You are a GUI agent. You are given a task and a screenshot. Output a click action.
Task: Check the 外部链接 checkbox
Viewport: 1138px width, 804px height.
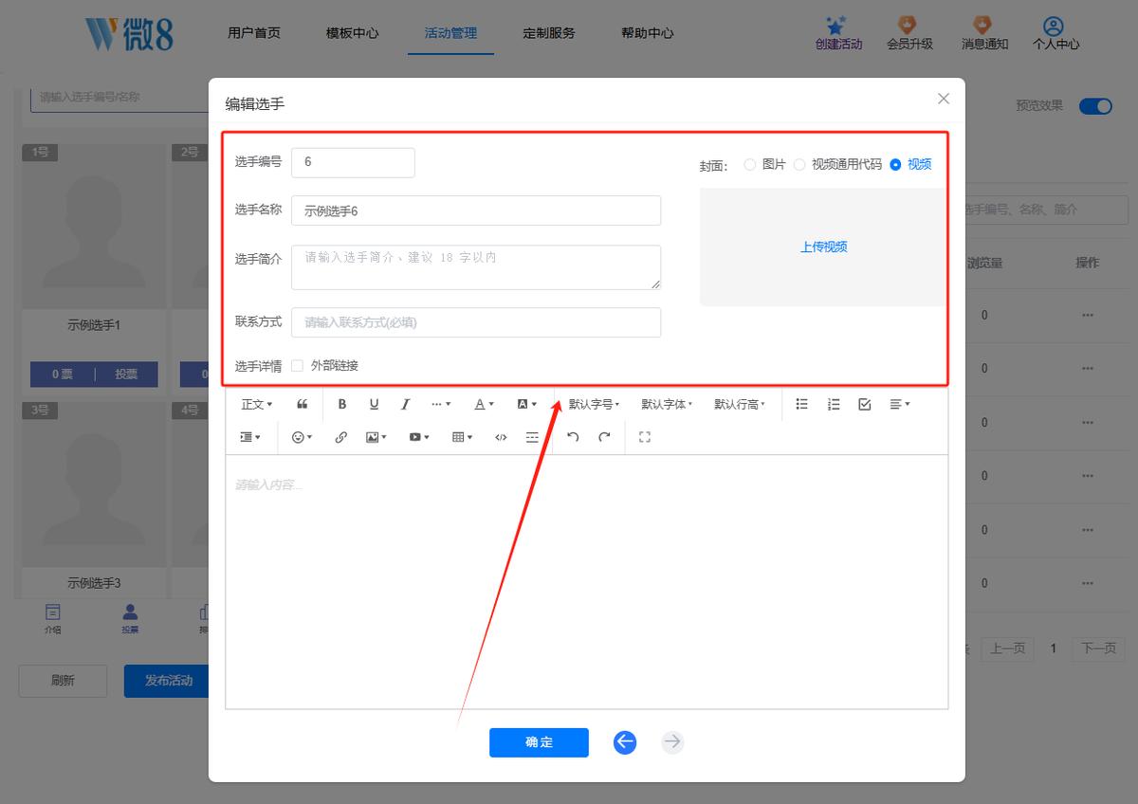pos(298,365)
